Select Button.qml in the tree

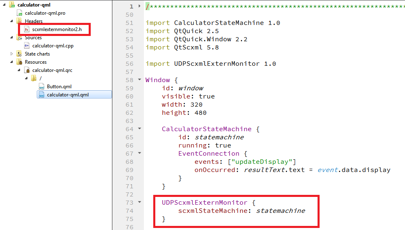59,87
